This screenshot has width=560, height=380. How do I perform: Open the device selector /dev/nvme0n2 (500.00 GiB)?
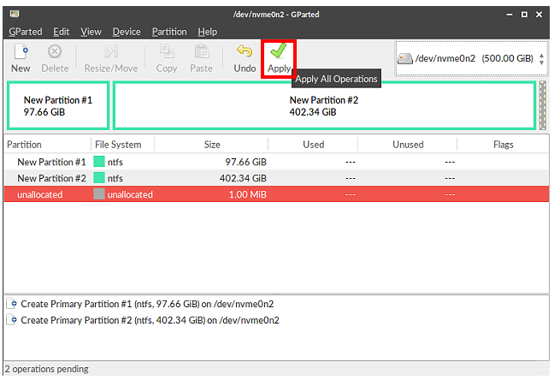471,59
